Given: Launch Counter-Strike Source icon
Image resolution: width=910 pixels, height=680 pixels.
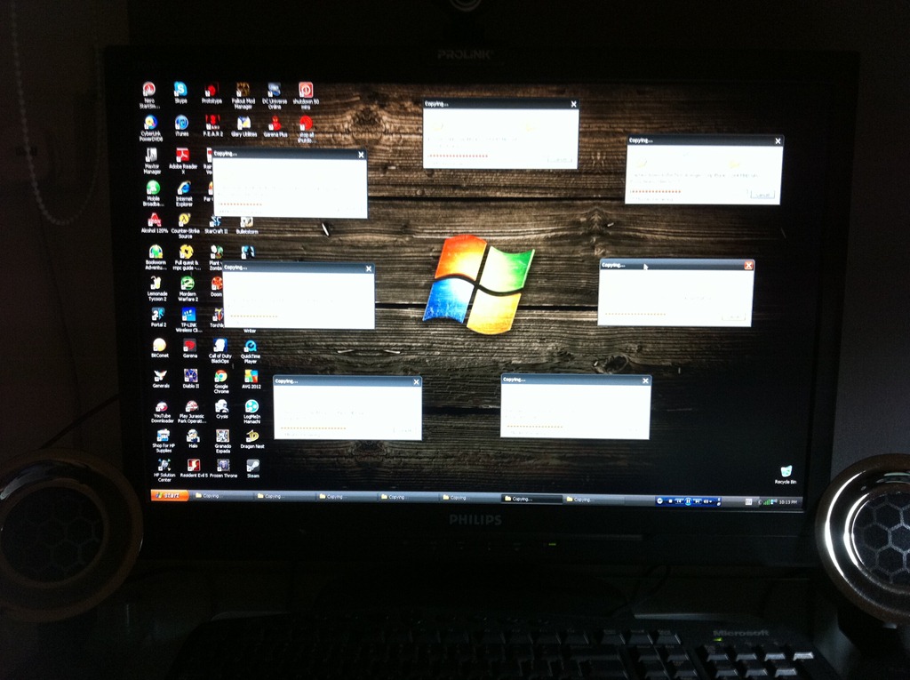Looking at the screenshot, I should tap(185, 226).
